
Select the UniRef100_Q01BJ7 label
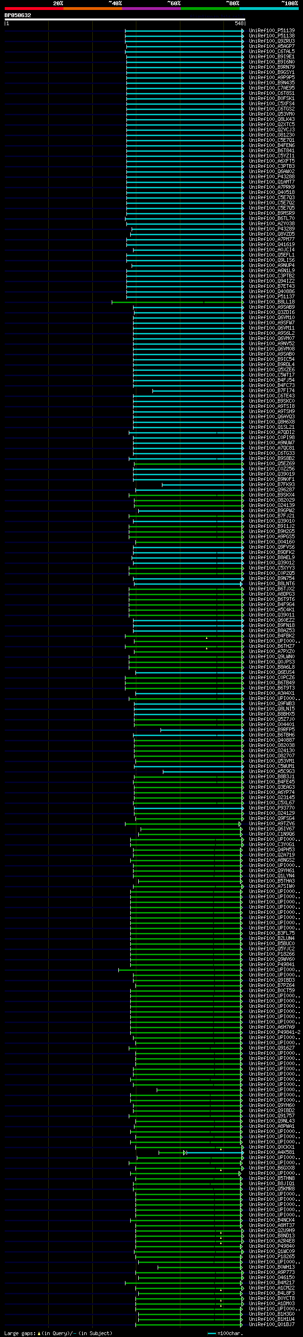(271, 1325)
